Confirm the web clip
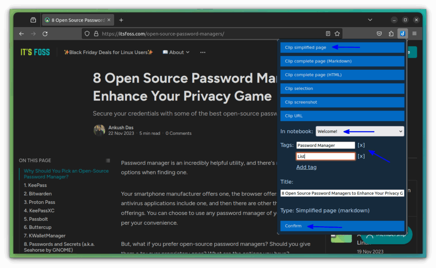This screenshot has width=436, height=268. pos(342,226)
